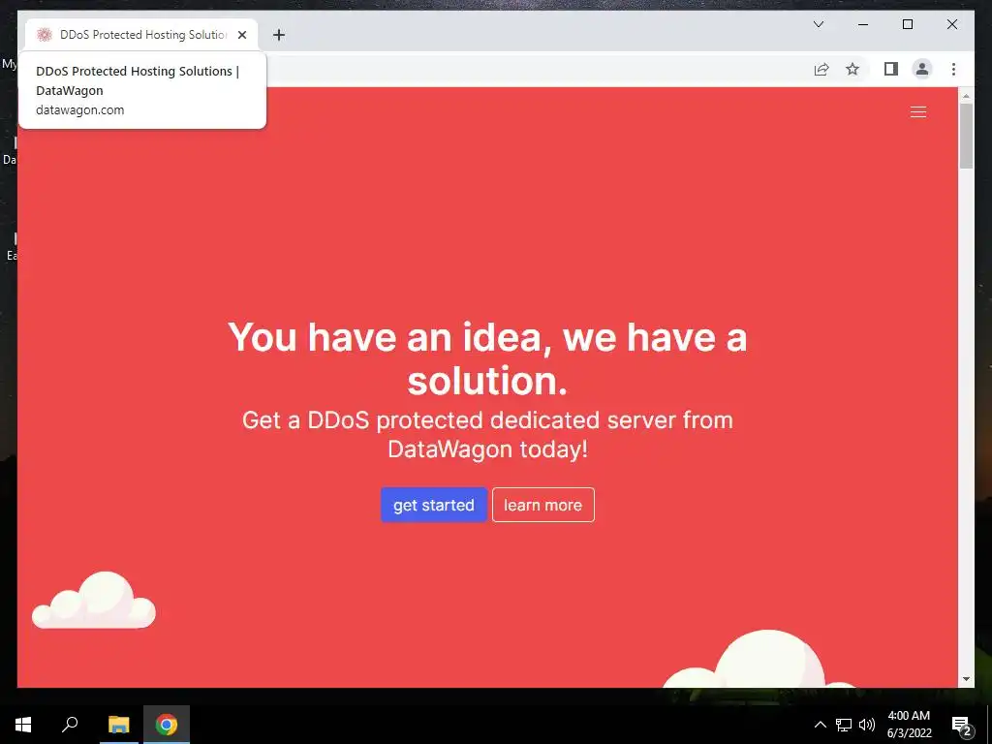Click the page scrollbar down arrow

pyautogui.click(x=966, y=679)
